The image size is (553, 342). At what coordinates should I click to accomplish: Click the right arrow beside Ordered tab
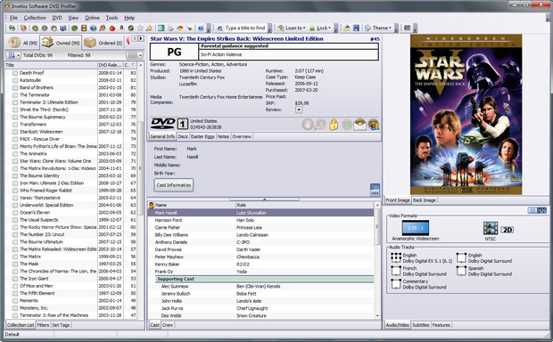tap(141, 38)
